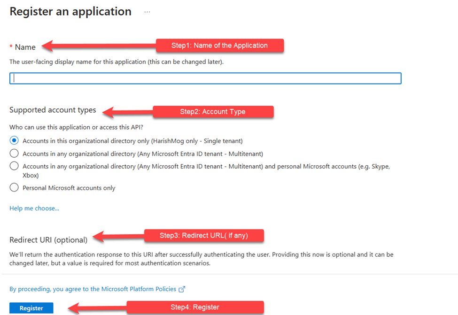Click the Step3 Redirect URL callout
Screen dimensions: 458x315
[x=203, y=236]
